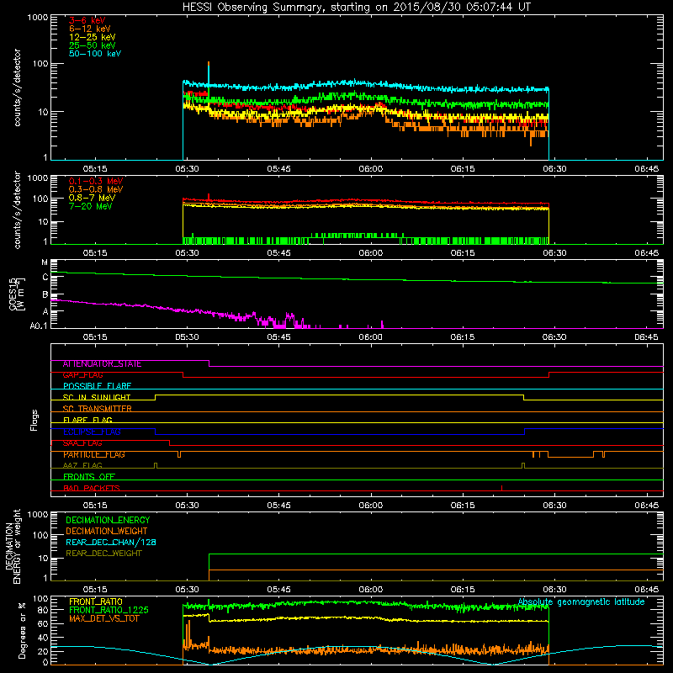Select the SC_IN_SUNLIGHT flag label
The height and width of the screenshot is (673, 673).
click(x=97, y=397)
